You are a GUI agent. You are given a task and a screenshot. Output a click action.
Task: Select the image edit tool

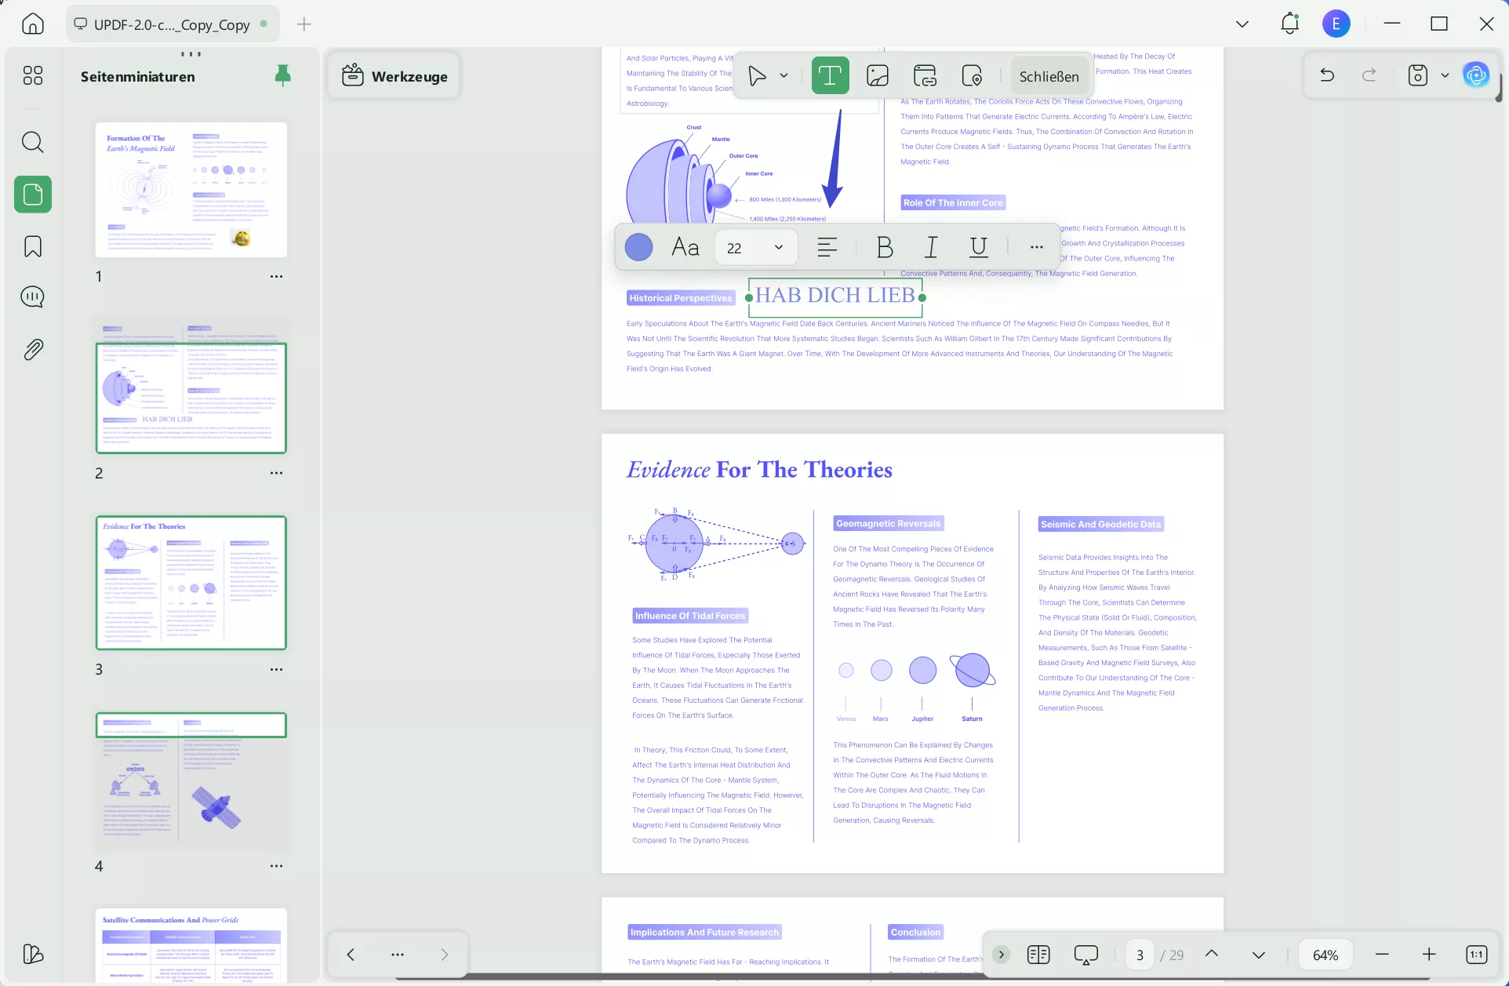click(878, 76)
